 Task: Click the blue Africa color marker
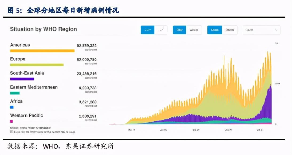pos(12,107)
